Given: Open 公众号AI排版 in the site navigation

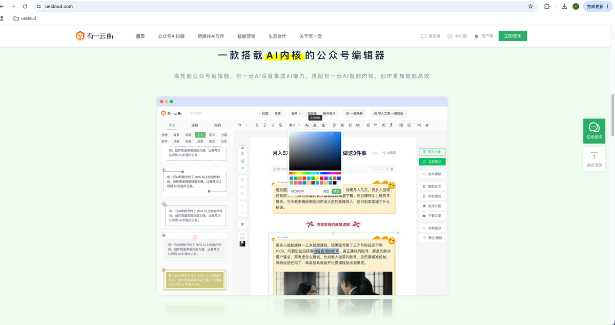Looking at the screenshot, I should pyautogui.click(x=171, y=36).
